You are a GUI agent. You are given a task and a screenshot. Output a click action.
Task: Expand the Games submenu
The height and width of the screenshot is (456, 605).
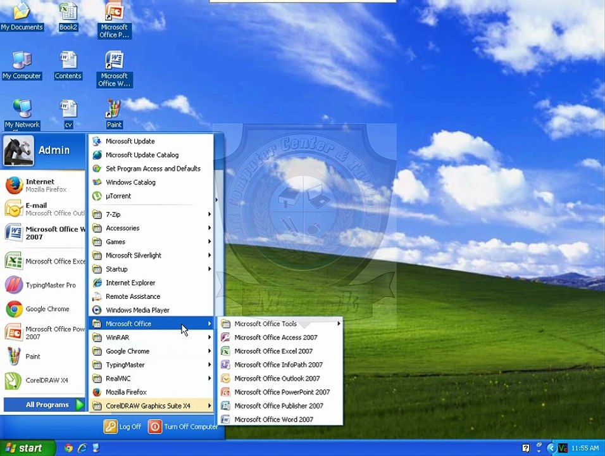pyautogui.click(x=151, y=242)
